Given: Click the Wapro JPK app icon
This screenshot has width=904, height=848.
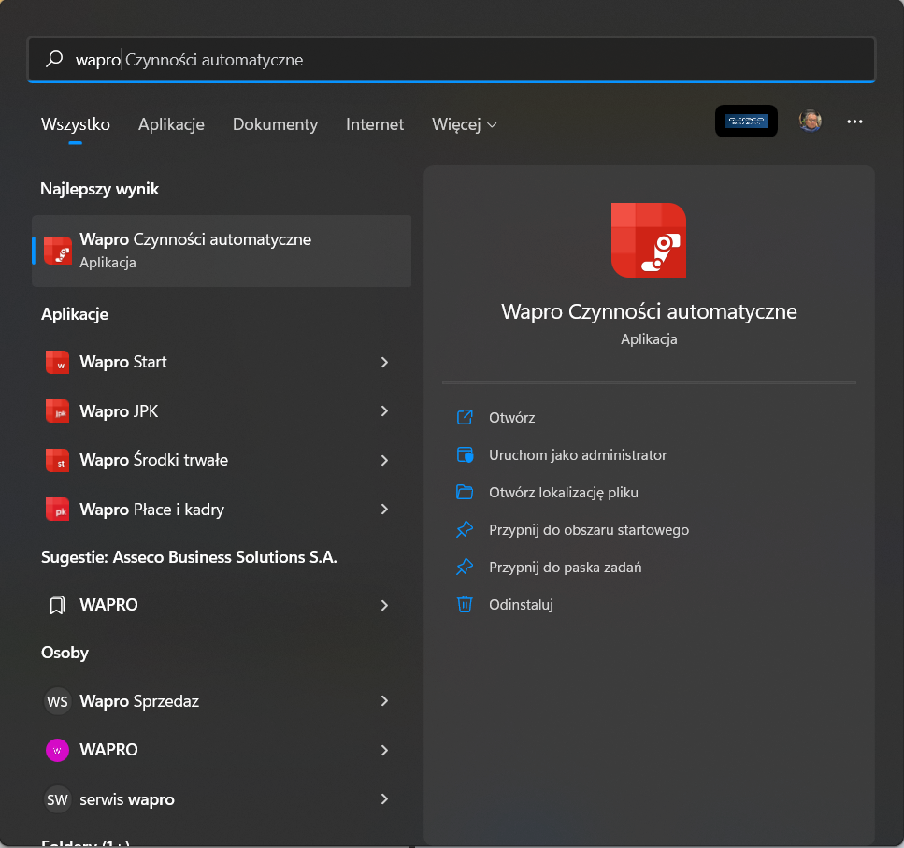Looking at the screenshot, I should [58, 411].
